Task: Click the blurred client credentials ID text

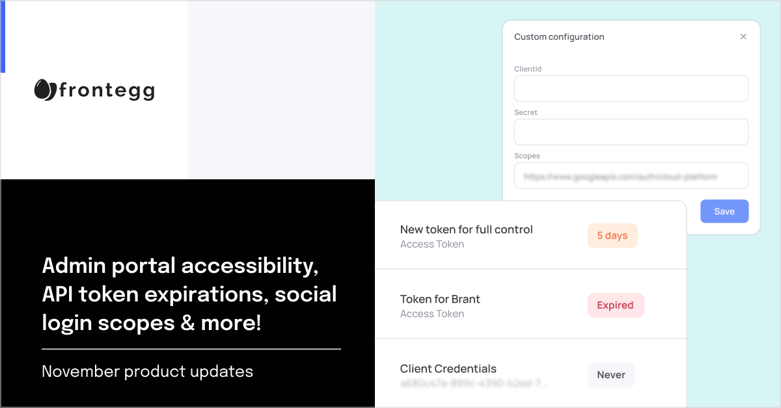Action: [x=474, y=383]
